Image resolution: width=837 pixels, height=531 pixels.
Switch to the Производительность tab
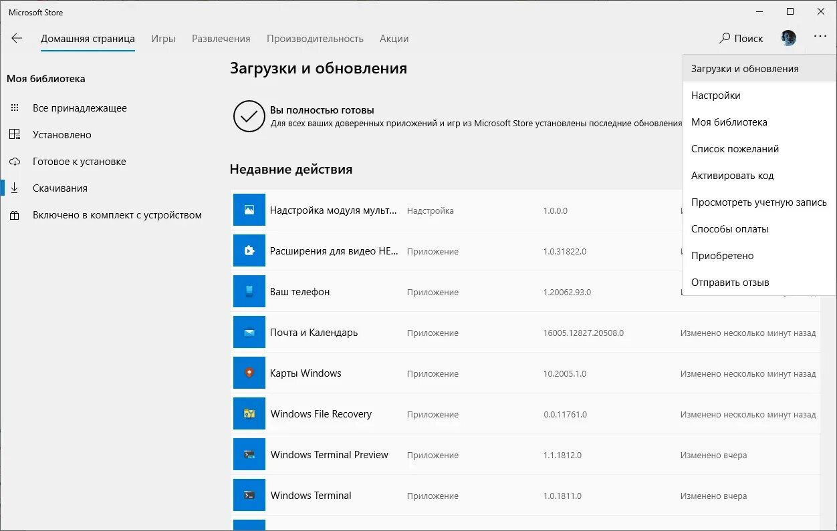coord(315,39)
